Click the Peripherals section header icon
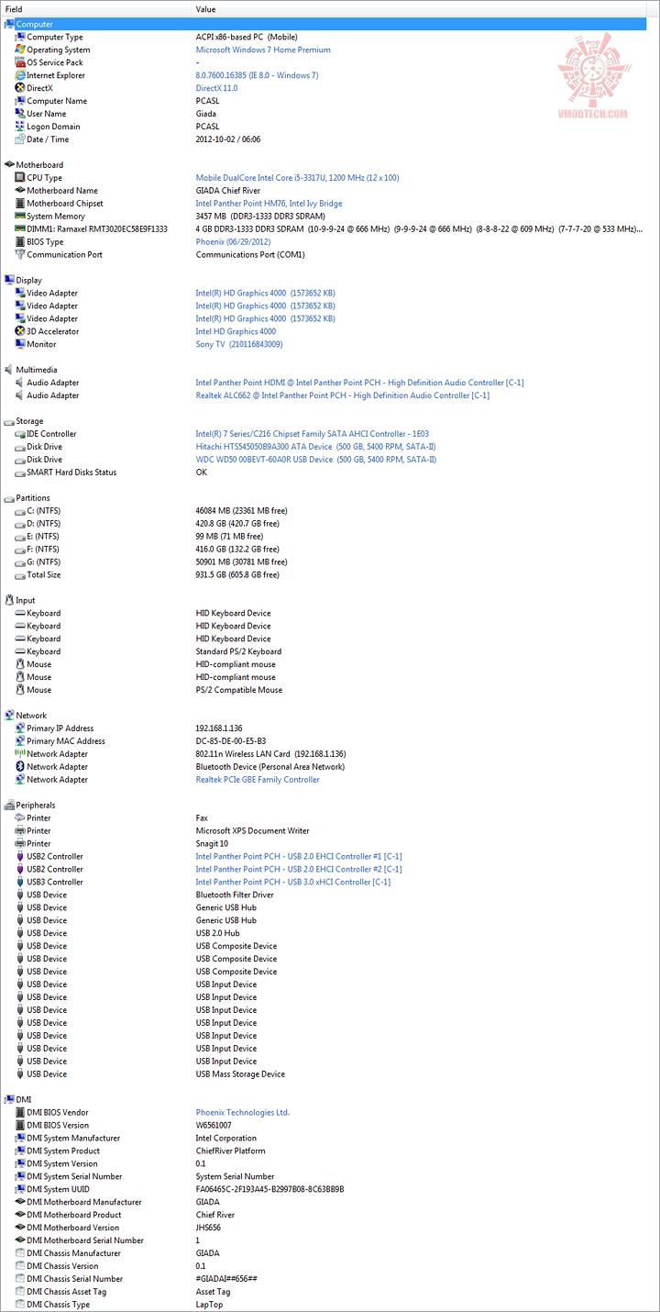The image size is (660, 1312). click(x=9, y=805)
